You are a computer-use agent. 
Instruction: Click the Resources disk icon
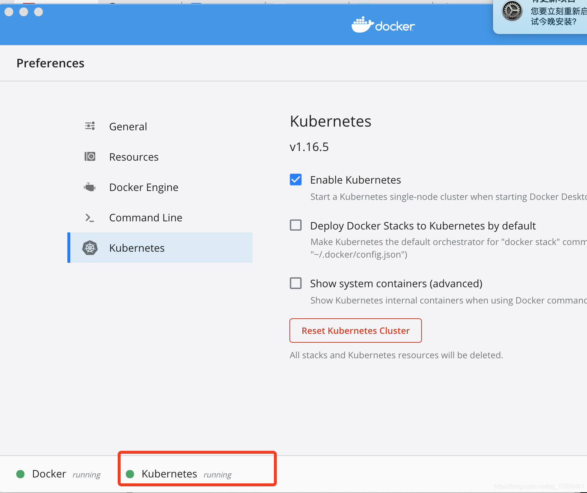click(90, 157)
